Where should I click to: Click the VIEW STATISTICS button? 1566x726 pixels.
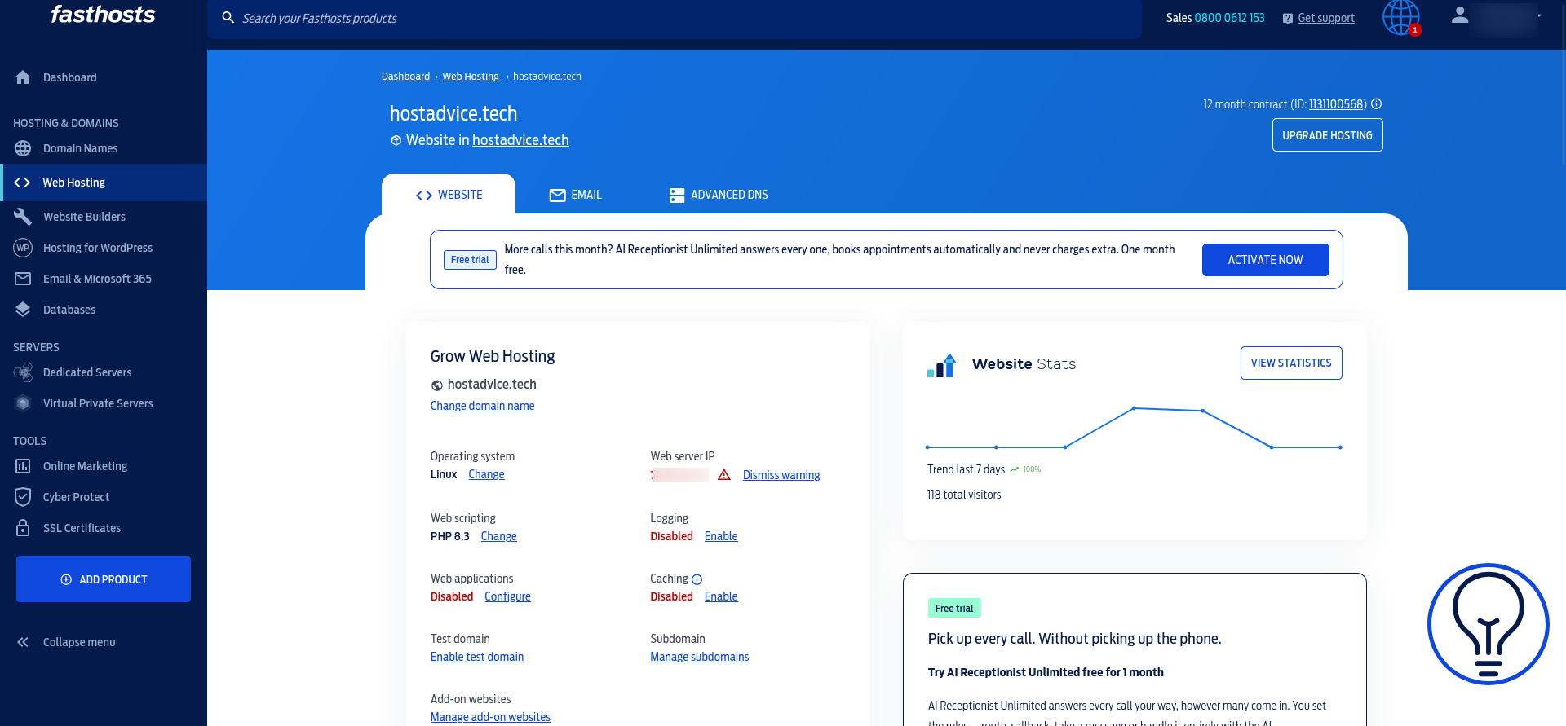point(1291,363)
